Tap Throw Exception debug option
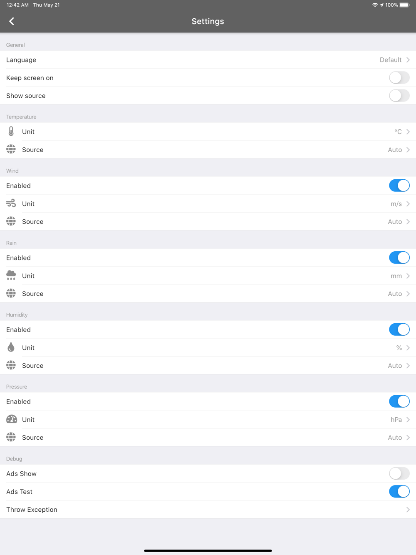Viewport: 416px width, 555px height. 208,510
